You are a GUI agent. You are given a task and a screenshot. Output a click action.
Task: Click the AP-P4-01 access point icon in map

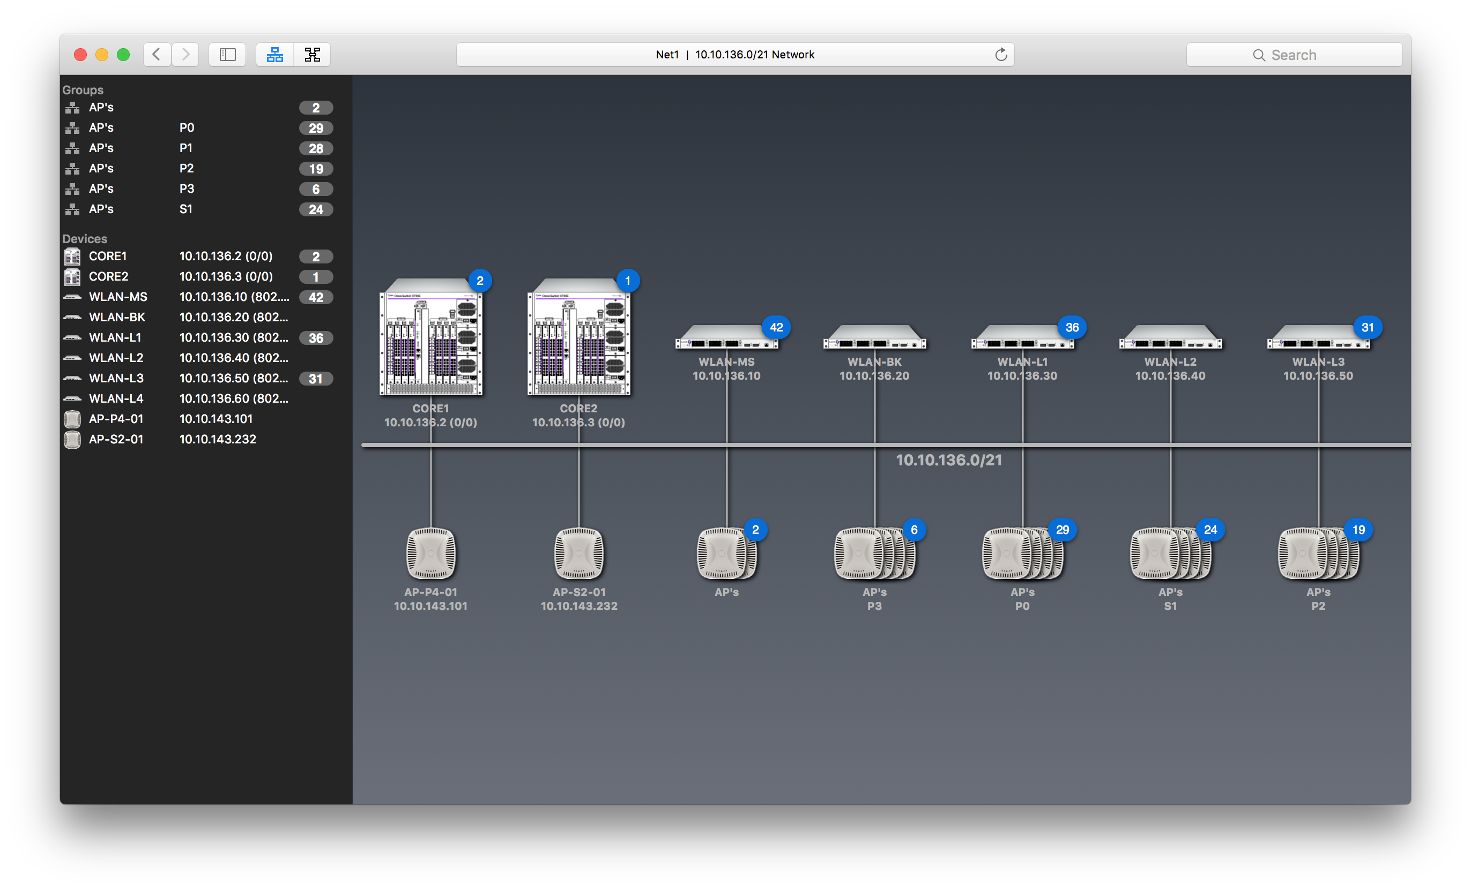point(430,553)
